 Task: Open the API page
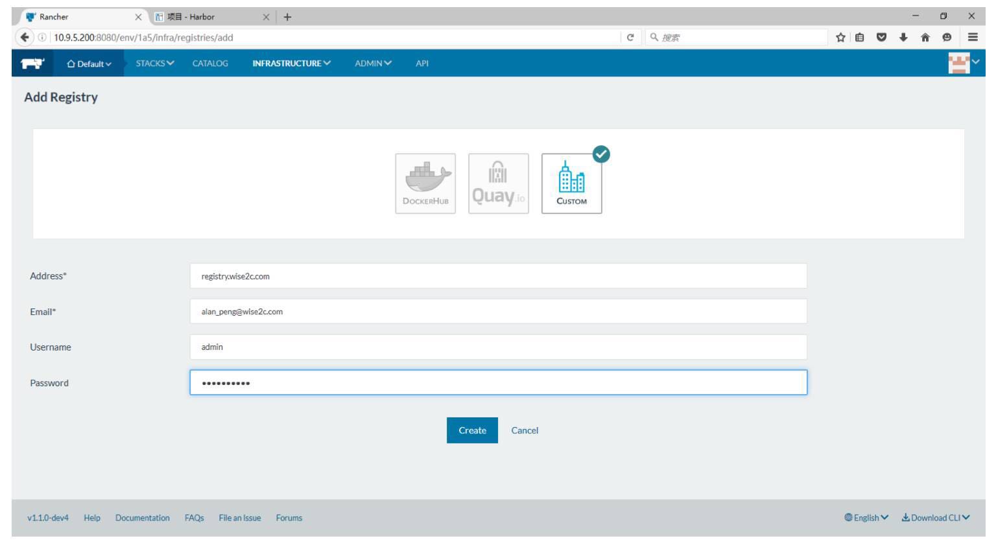[x=422, y=64]
